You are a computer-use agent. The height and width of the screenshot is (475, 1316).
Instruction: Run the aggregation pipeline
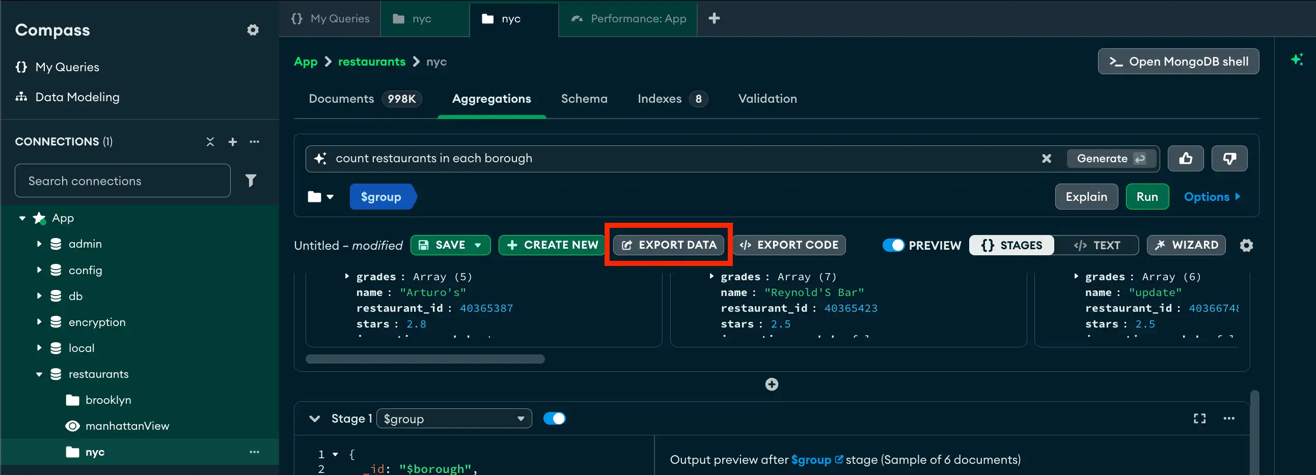(x=1147, y=196)
